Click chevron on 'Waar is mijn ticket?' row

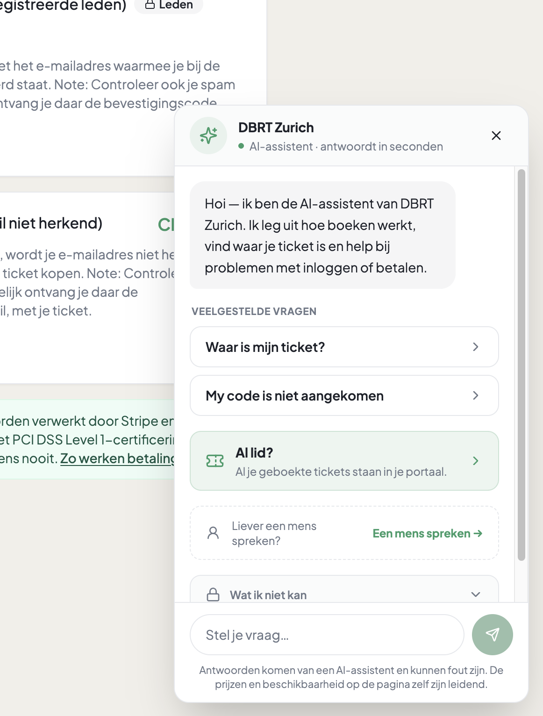[x=476, y=347]
